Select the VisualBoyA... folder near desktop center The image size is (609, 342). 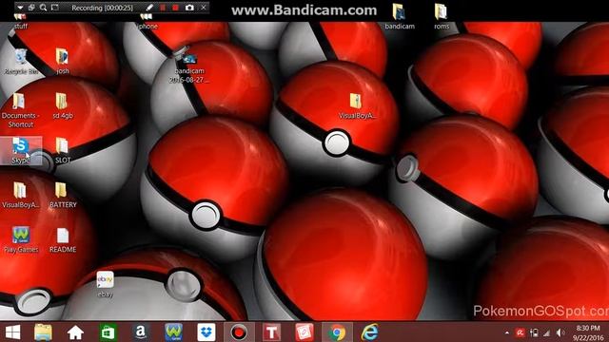(357, 106)
